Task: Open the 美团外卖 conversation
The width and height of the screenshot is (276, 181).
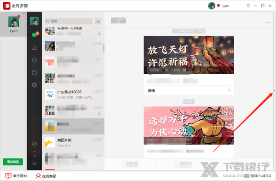Action: click(x=73, y=142)
